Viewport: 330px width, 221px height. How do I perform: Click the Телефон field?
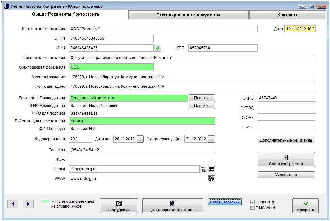coord(142,150)
